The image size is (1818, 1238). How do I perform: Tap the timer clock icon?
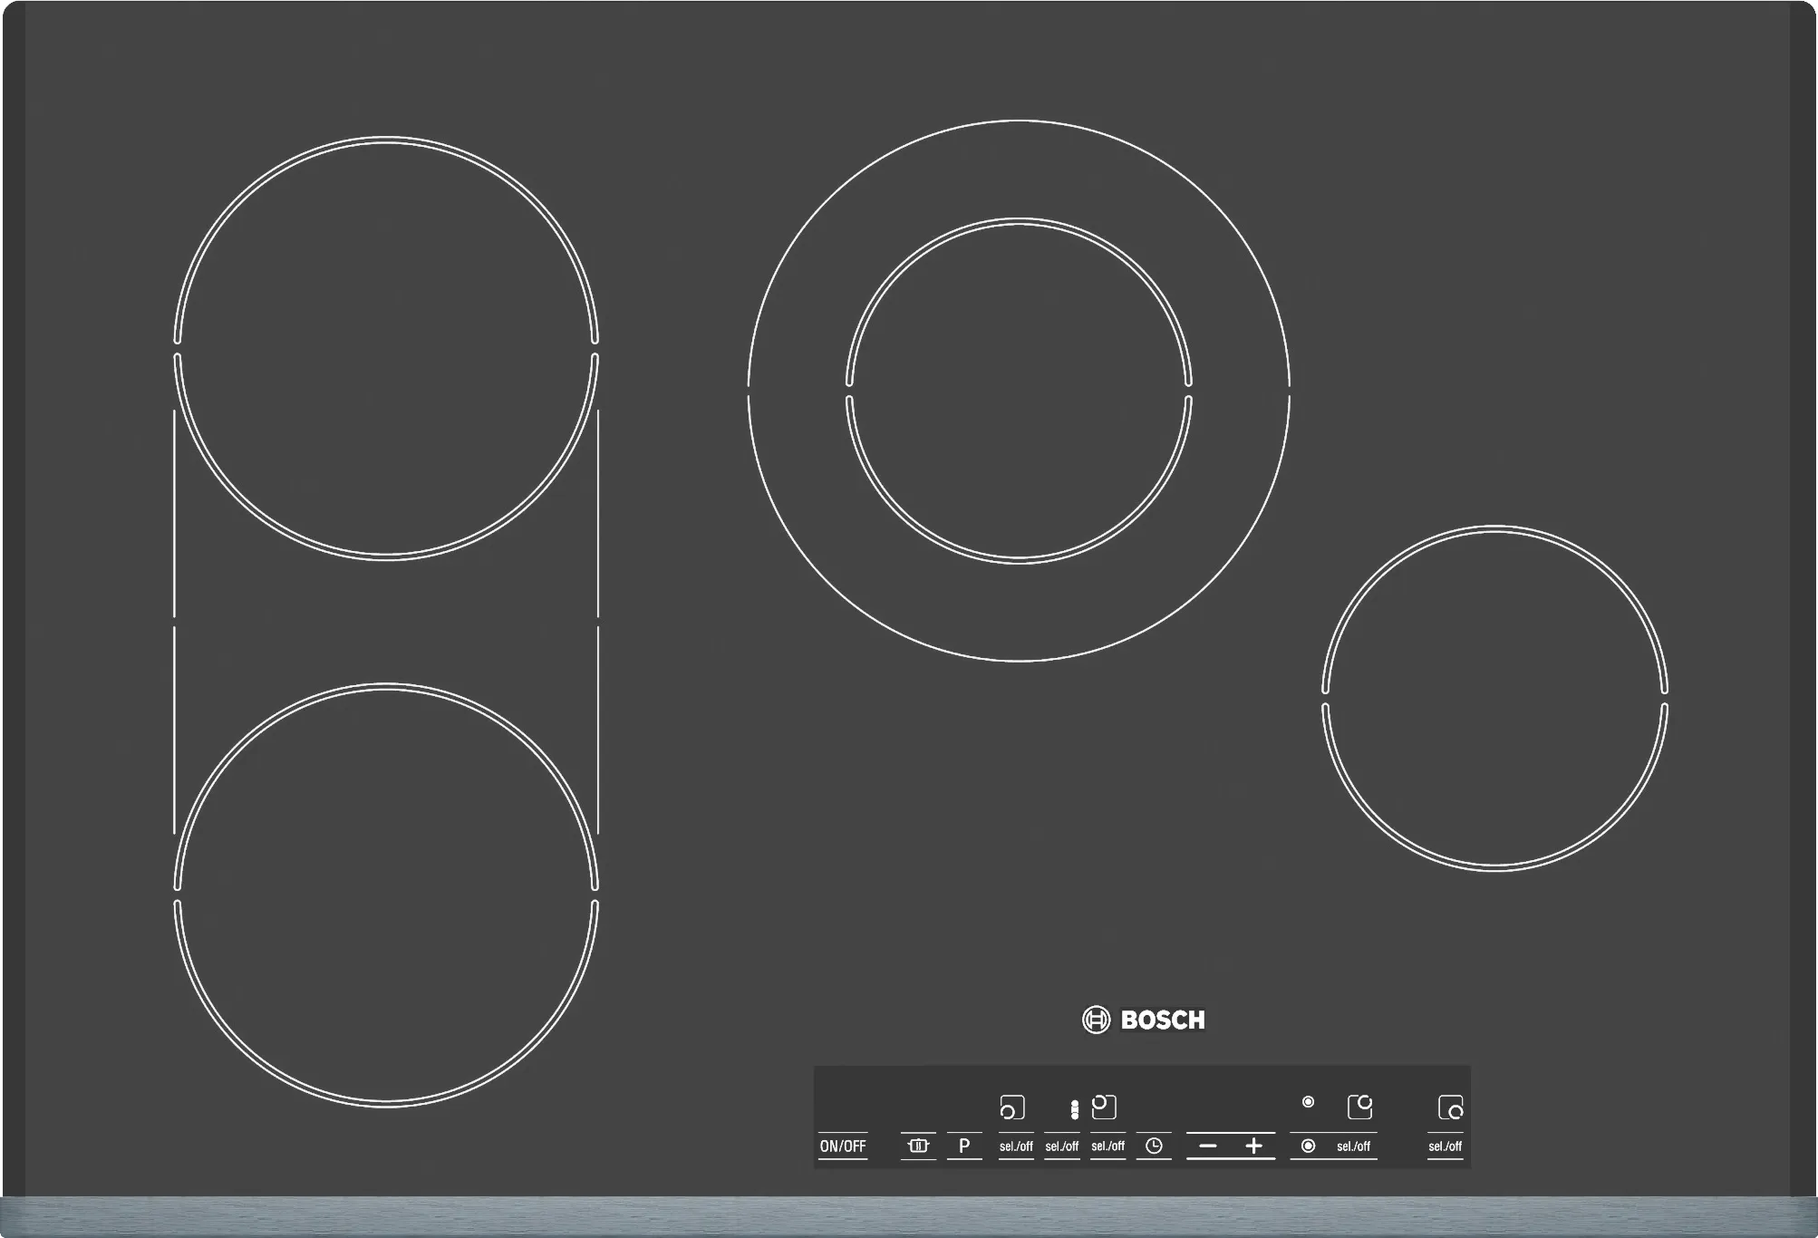[x=1154, y=1146]
